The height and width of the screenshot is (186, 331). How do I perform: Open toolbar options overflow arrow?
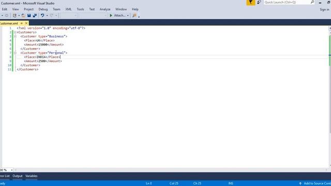pos(139,17)
